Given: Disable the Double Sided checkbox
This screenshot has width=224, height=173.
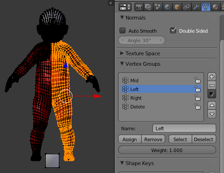Looking at the screenshot, I should pyautogui.click(x=173, y=31).
